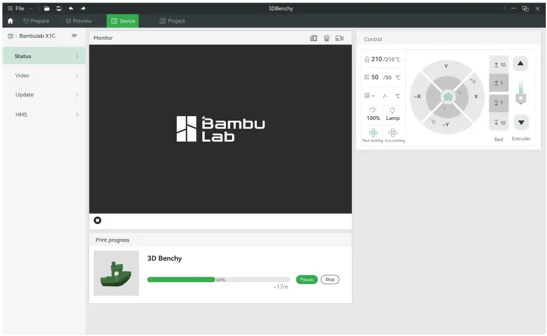Expand Video row chevron
547x336 pixels.
(x=77, y=76)
